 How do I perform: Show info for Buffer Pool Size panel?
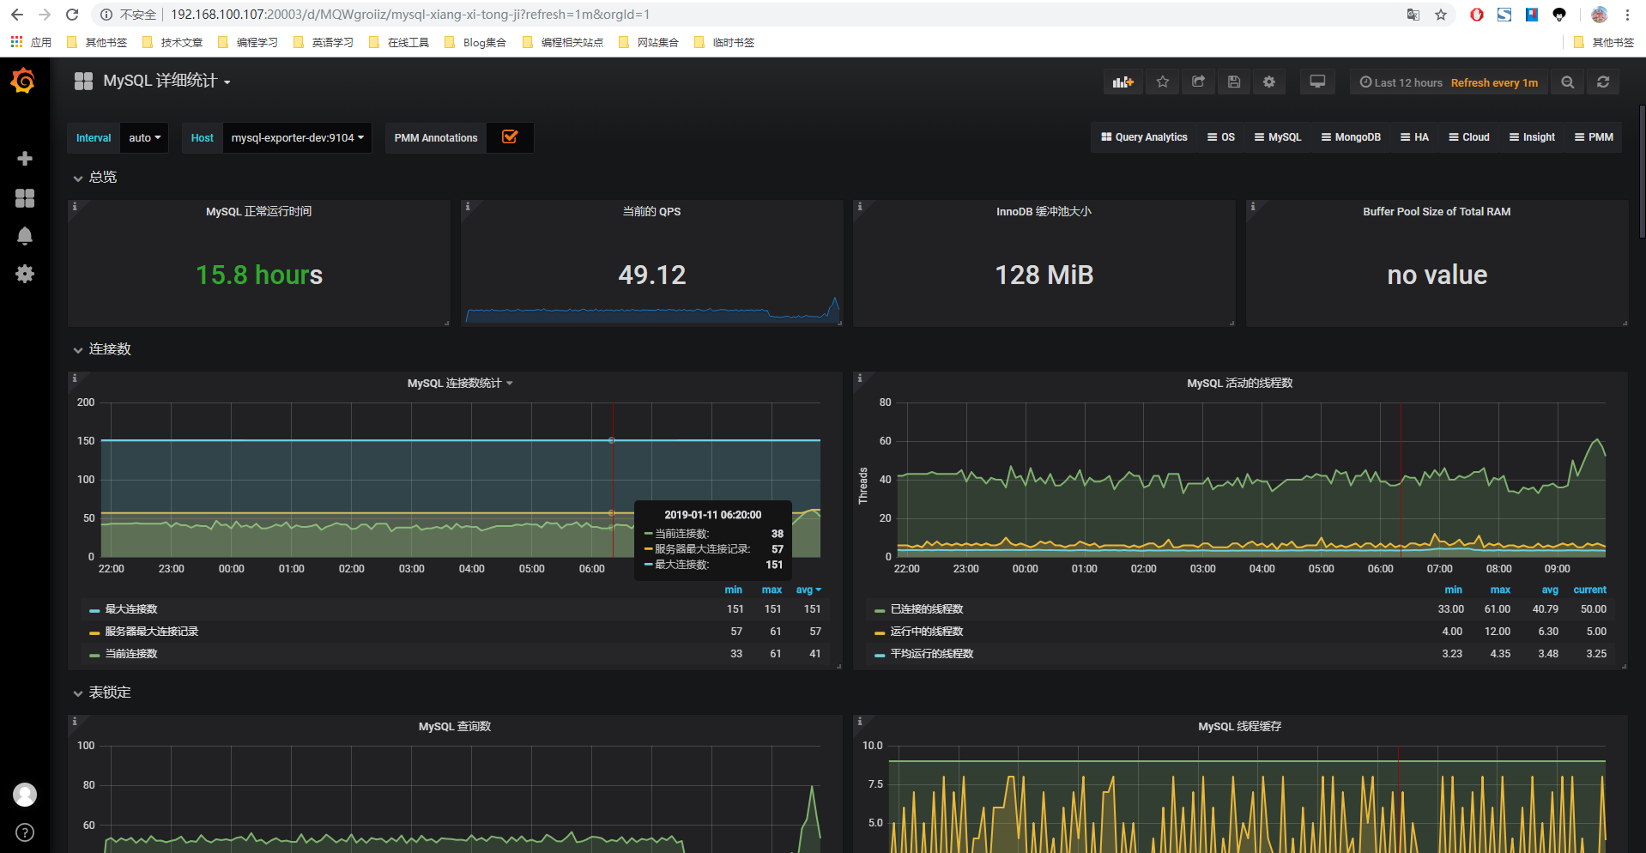click(x=1253, y=207)
